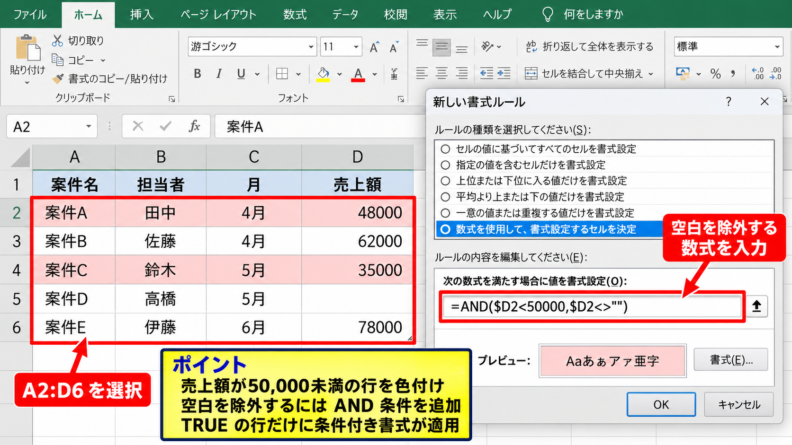Viewport: 792px width, 445px height.
Task: Click the collapse dialog arrow beside formula box
Action: pyautogui.click(x=756, y=306)
